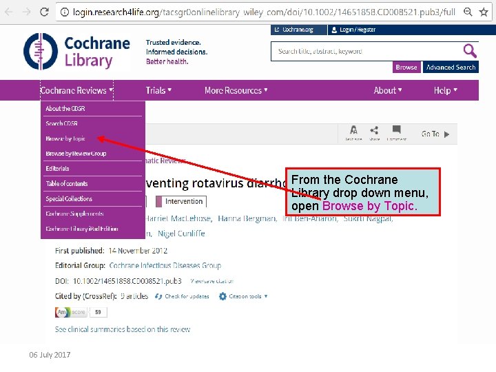The height and width of the screenshot is (372, 496).
Task: Select Browse by Topic menu item
Action: click(x=92, y=138)
